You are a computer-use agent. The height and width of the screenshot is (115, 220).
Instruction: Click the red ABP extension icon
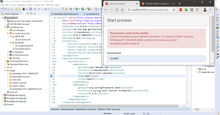click(x=181, y=10)
